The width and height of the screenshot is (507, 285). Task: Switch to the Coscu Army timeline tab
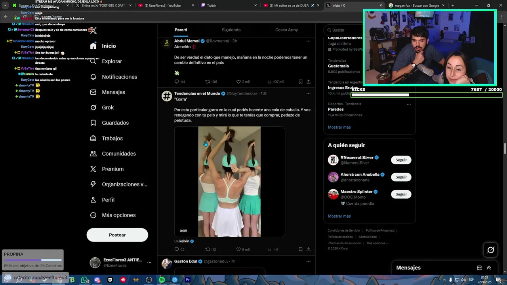pyautogui.click(x=286, y=30)
